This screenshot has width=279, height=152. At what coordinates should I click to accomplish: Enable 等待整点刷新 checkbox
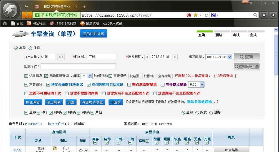(162, 85)
